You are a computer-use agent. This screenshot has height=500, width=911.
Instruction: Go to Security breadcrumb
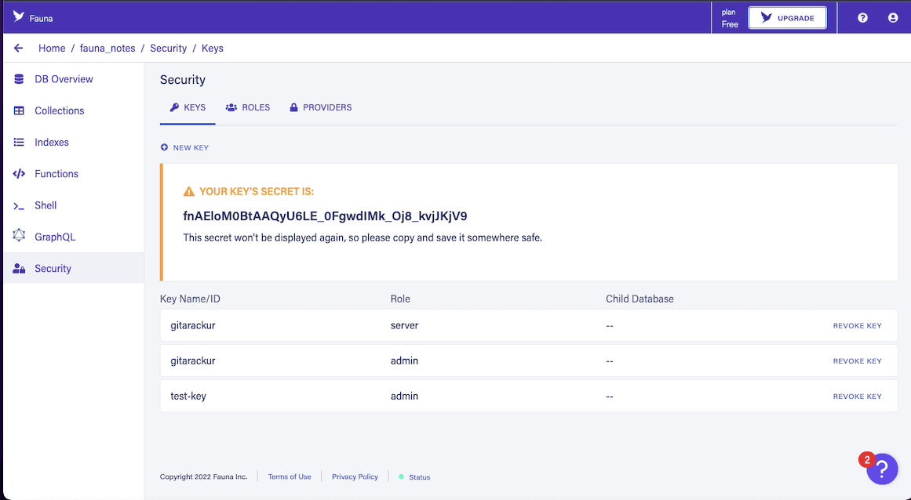click(169, 48)
